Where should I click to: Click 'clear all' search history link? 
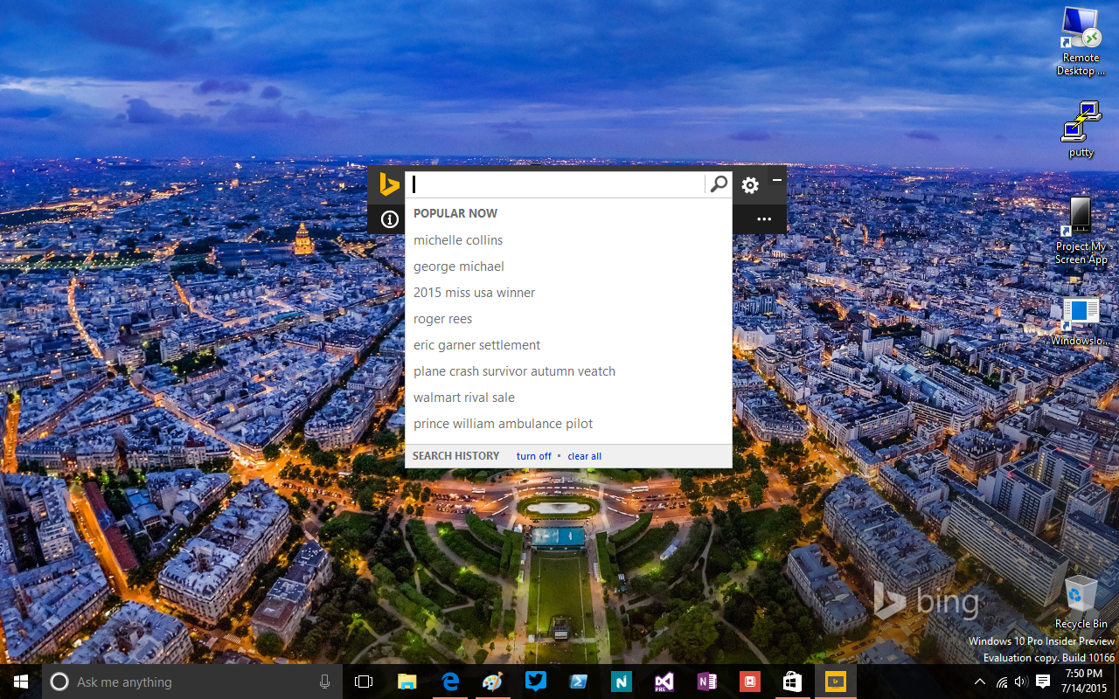click(585, 456)
